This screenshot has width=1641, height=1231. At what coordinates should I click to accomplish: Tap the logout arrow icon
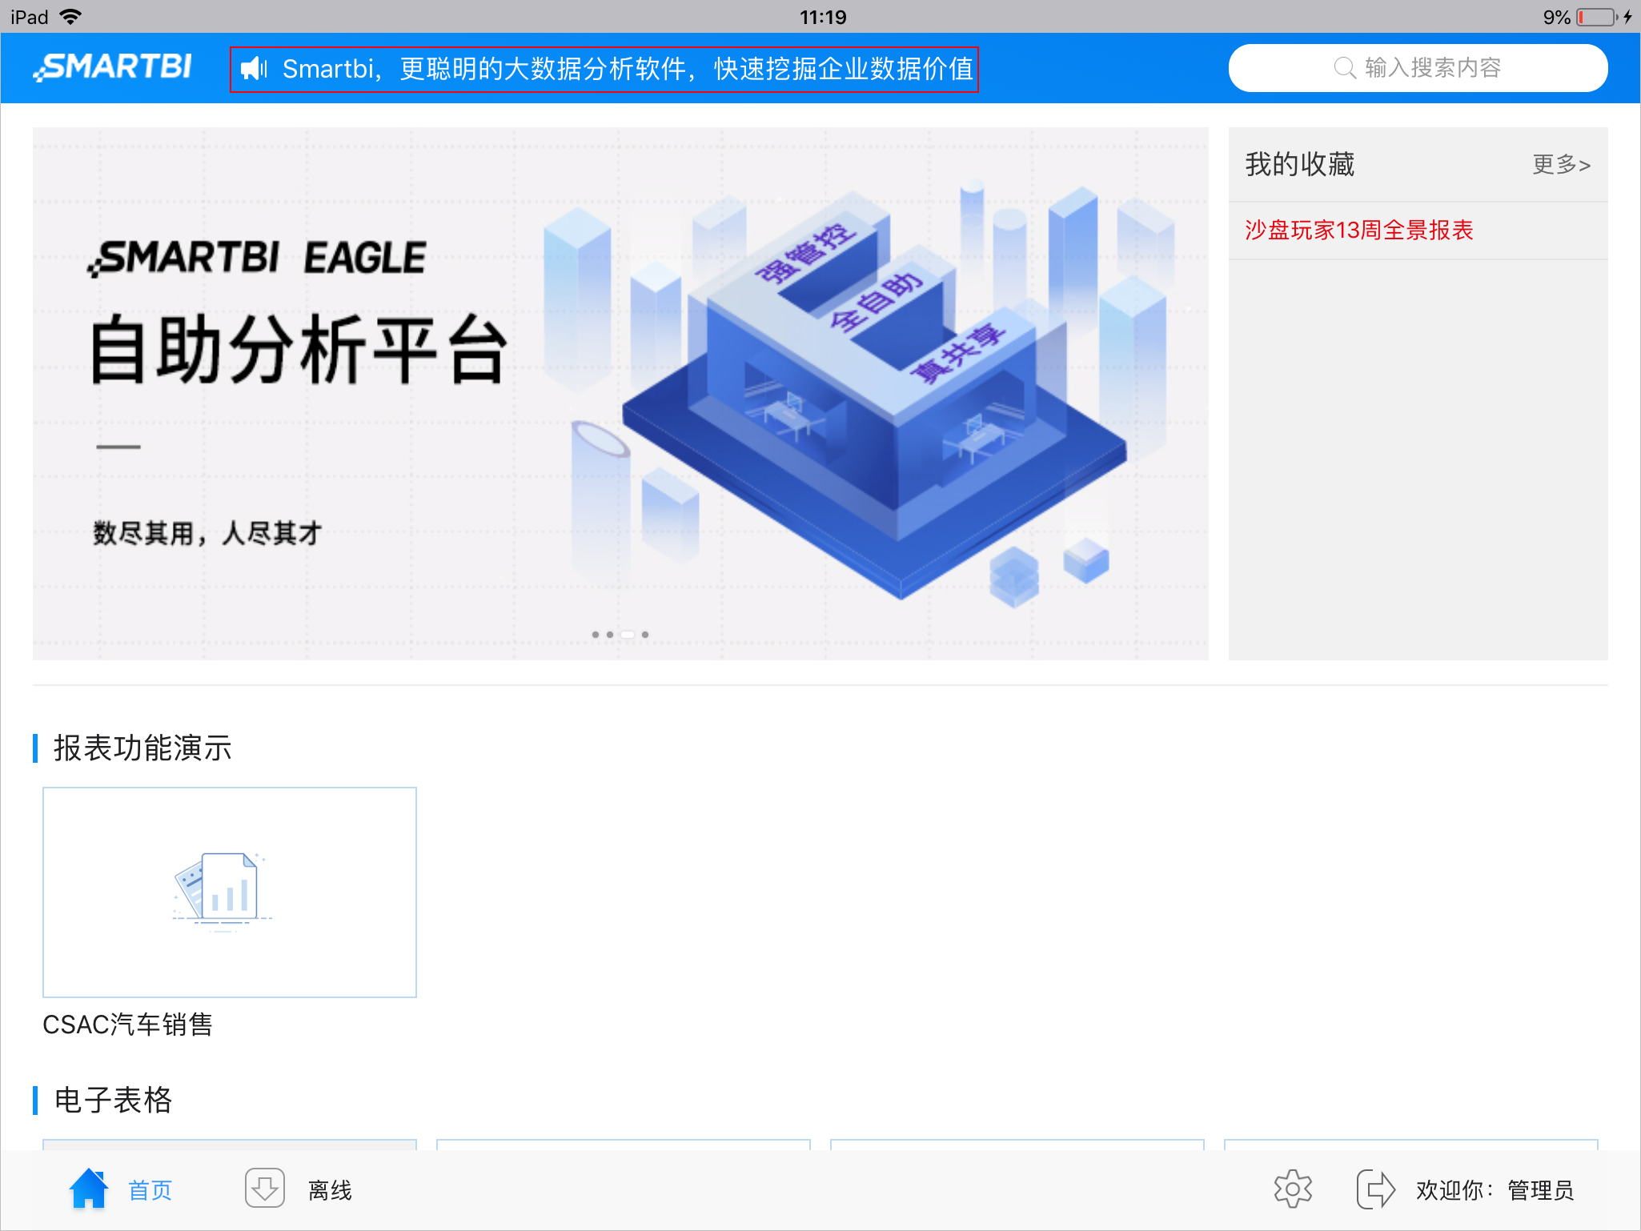pos(1376,1189)
